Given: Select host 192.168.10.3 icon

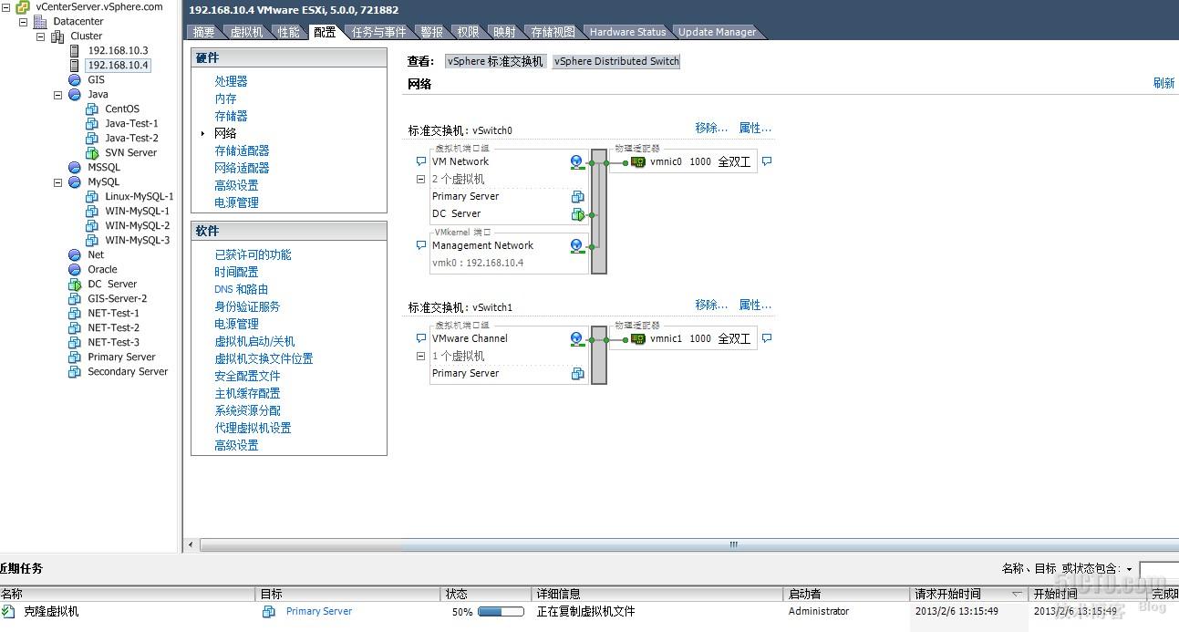Looking at the screenshot, I should [75, 50].
